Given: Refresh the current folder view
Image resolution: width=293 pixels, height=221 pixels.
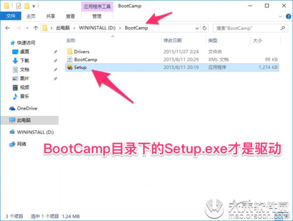Looking at the screenshot, I should (205, 28).
